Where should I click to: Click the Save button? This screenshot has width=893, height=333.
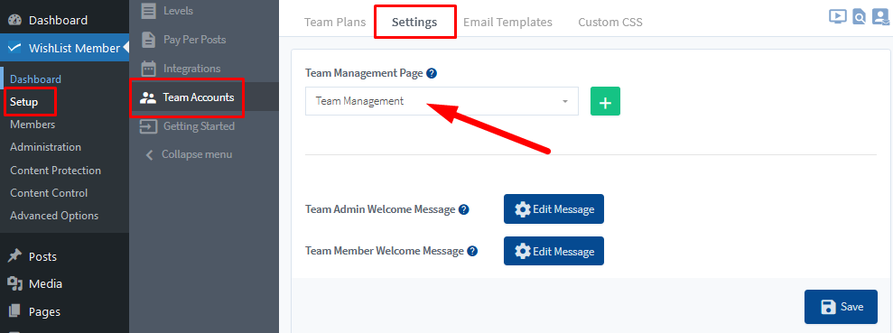tap(842, 307)
